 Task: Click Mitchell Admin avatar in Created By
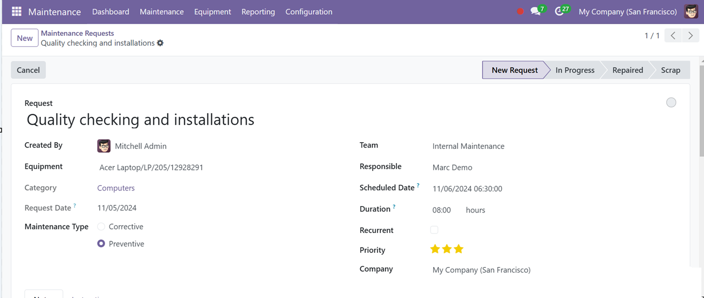point(104,146)
